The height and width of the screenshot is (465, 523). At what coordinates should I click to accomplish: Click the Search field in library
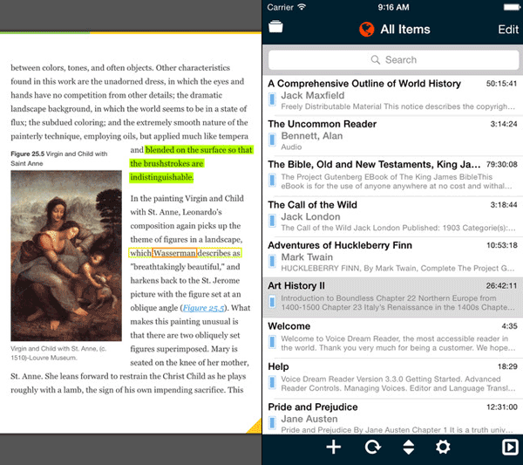coord(393,59)
